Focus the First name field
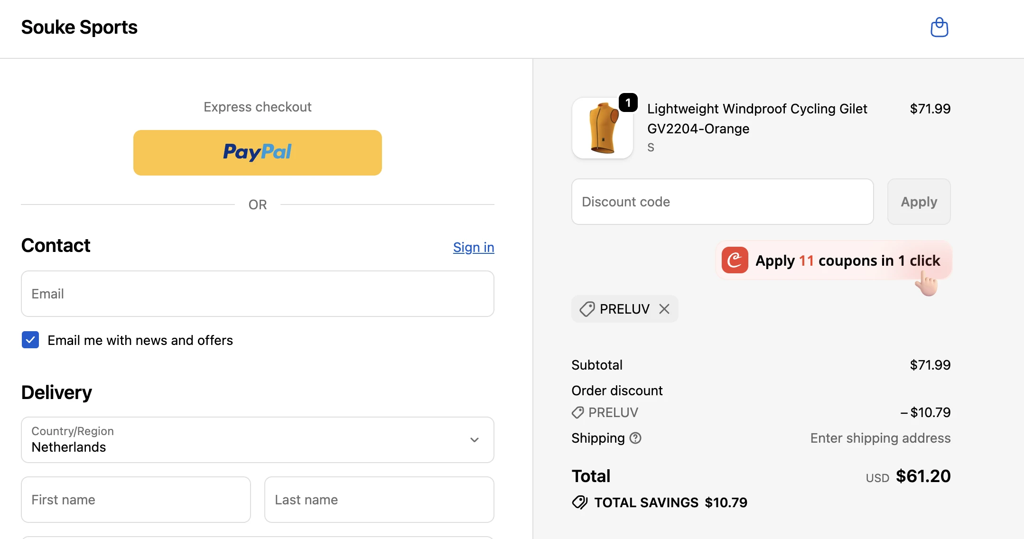Viewport: 1024px width, 539px height. click(x=136, y=500)
